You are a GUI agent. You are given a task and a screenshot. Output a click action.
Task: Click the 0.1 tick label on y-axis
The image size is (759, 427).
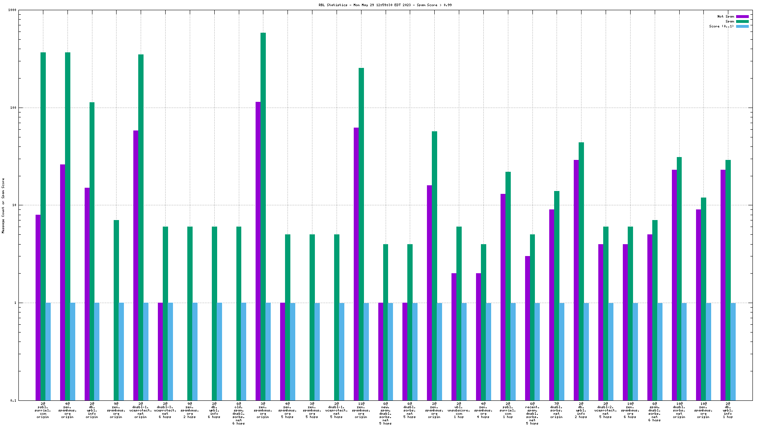pyautogui.click(x=13, y=400)
